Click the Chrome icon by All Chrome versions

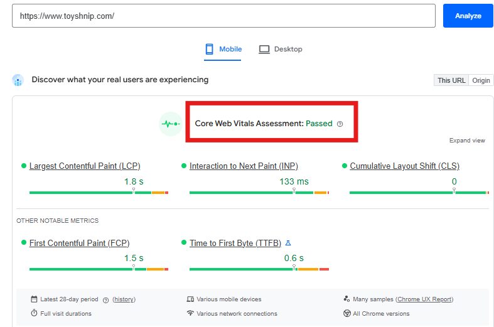[x=347, y=313]
